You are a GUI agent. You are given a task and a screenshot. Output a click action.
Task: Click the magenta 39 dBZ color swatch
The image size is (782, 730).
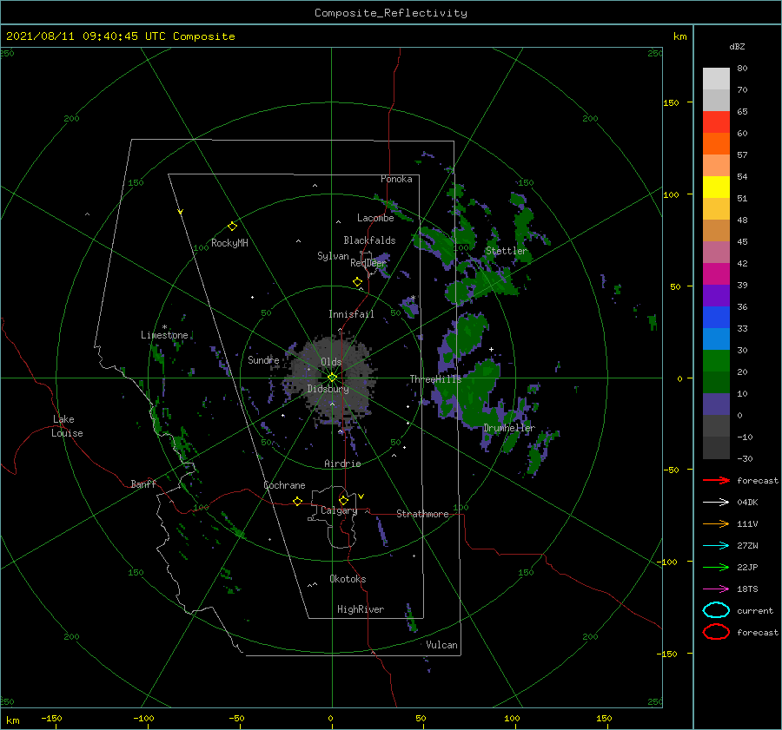click(716, 274)
